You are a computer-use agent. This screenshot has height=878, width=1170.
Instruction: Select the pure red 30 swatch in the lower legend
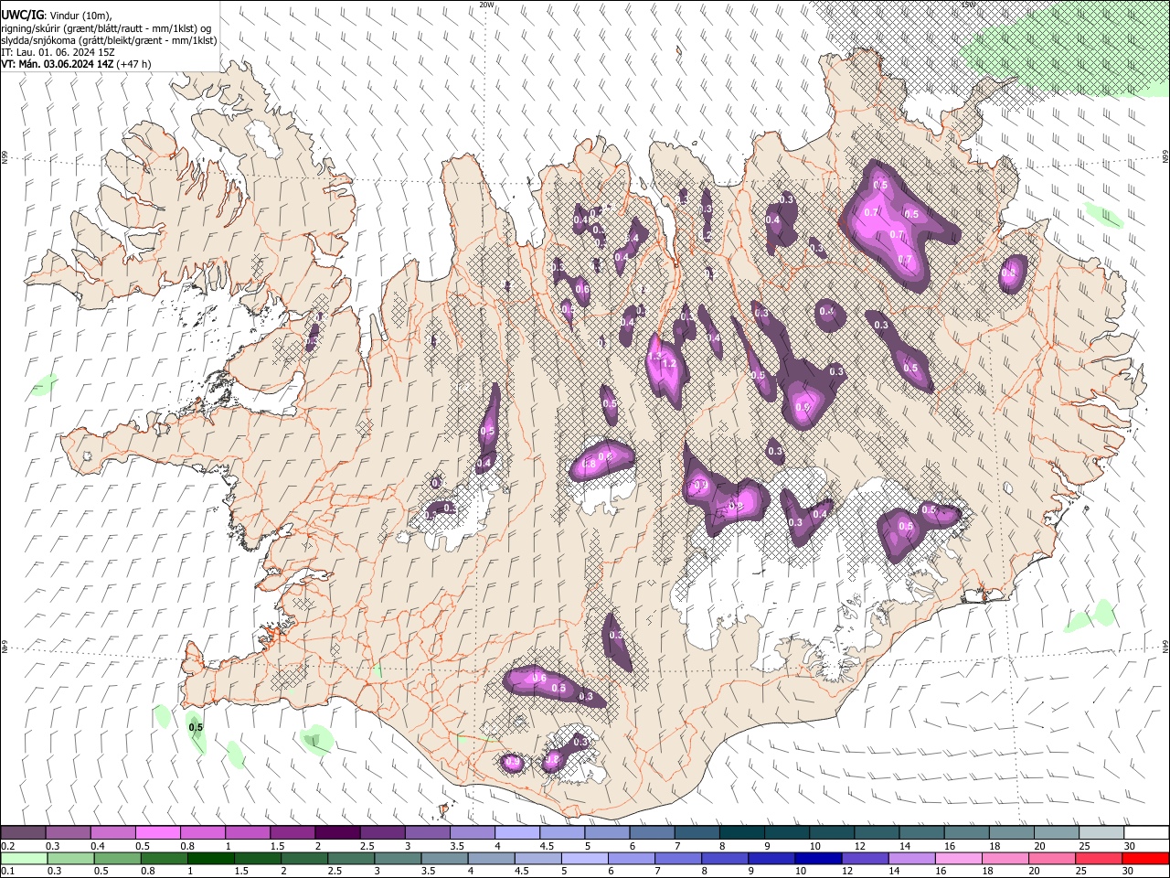pyautogui.click(x=1146, y=858)
